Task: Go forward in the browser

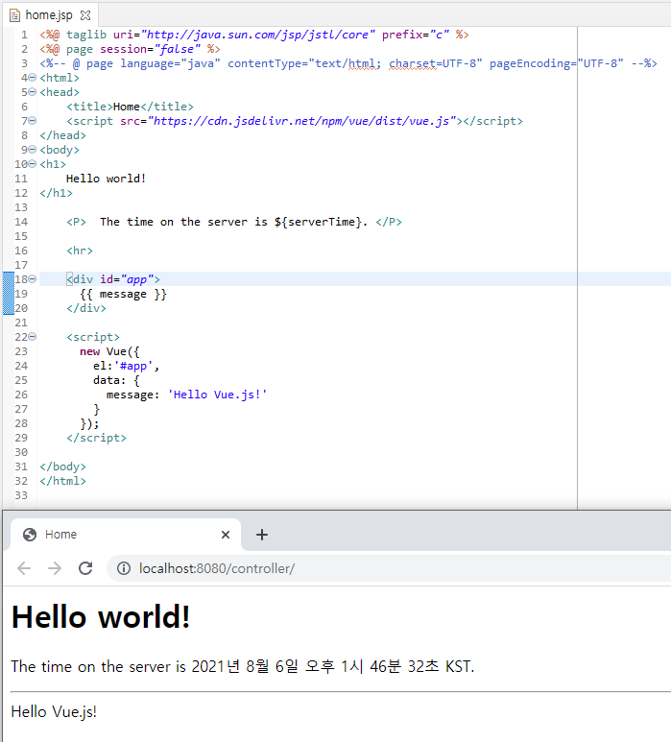Action: click(55, 568)
